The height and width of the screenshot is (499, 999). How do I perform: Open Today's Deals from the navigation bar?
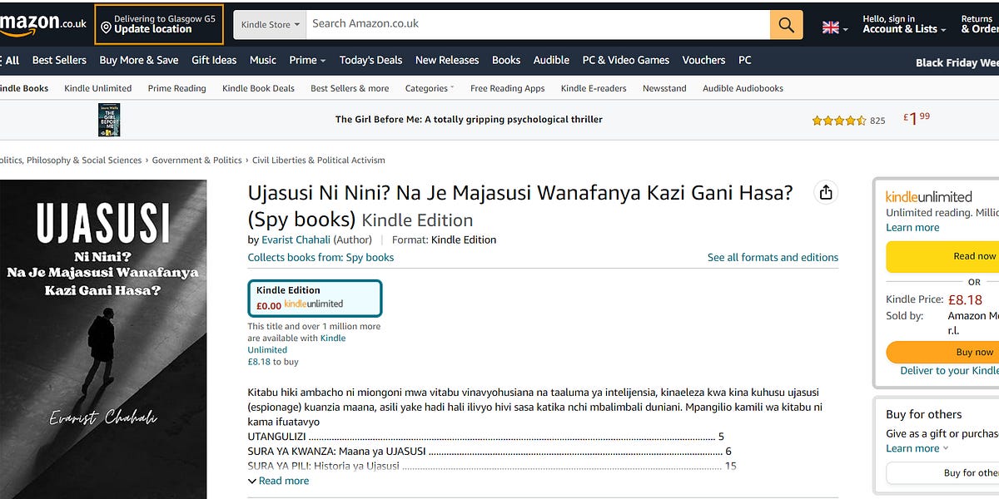click(370, 60)
